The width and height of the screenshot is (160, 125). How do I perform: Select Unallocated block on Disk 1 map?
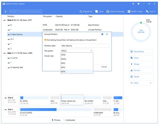pos(103,112)
